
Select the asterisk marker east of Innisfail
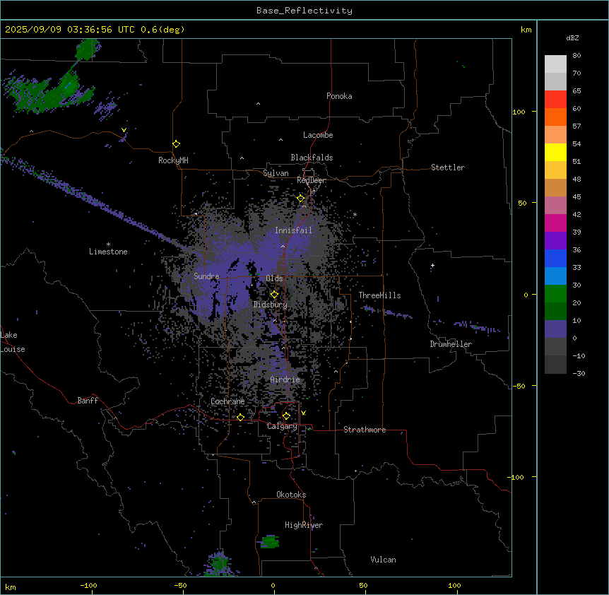355,214
